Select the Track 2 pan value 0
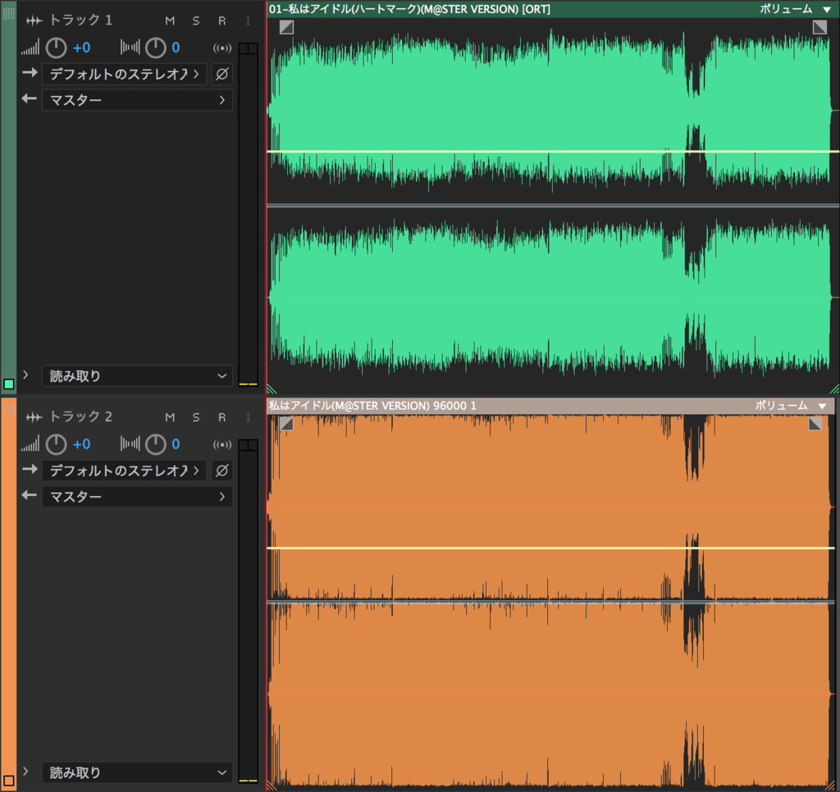The height and width of the screenshot is (792, 840). click(176, 444)
